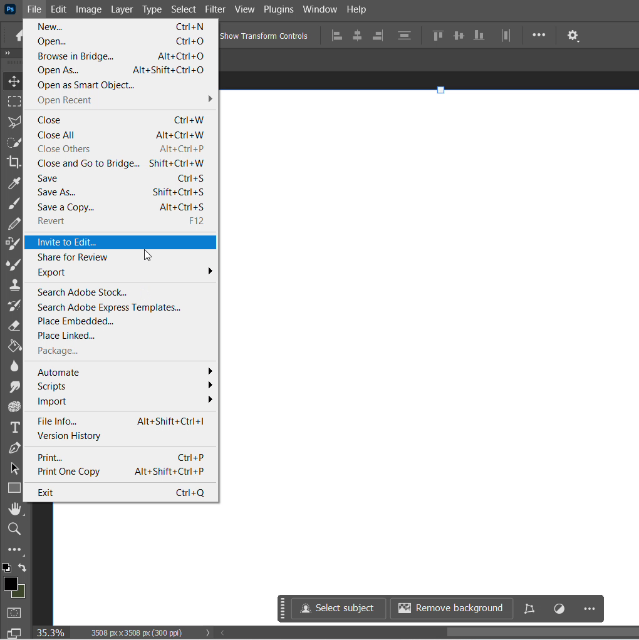The height and width of the screenshot is (640, 639).
Task: Expand the Export submenu
Action: [120, 272]
